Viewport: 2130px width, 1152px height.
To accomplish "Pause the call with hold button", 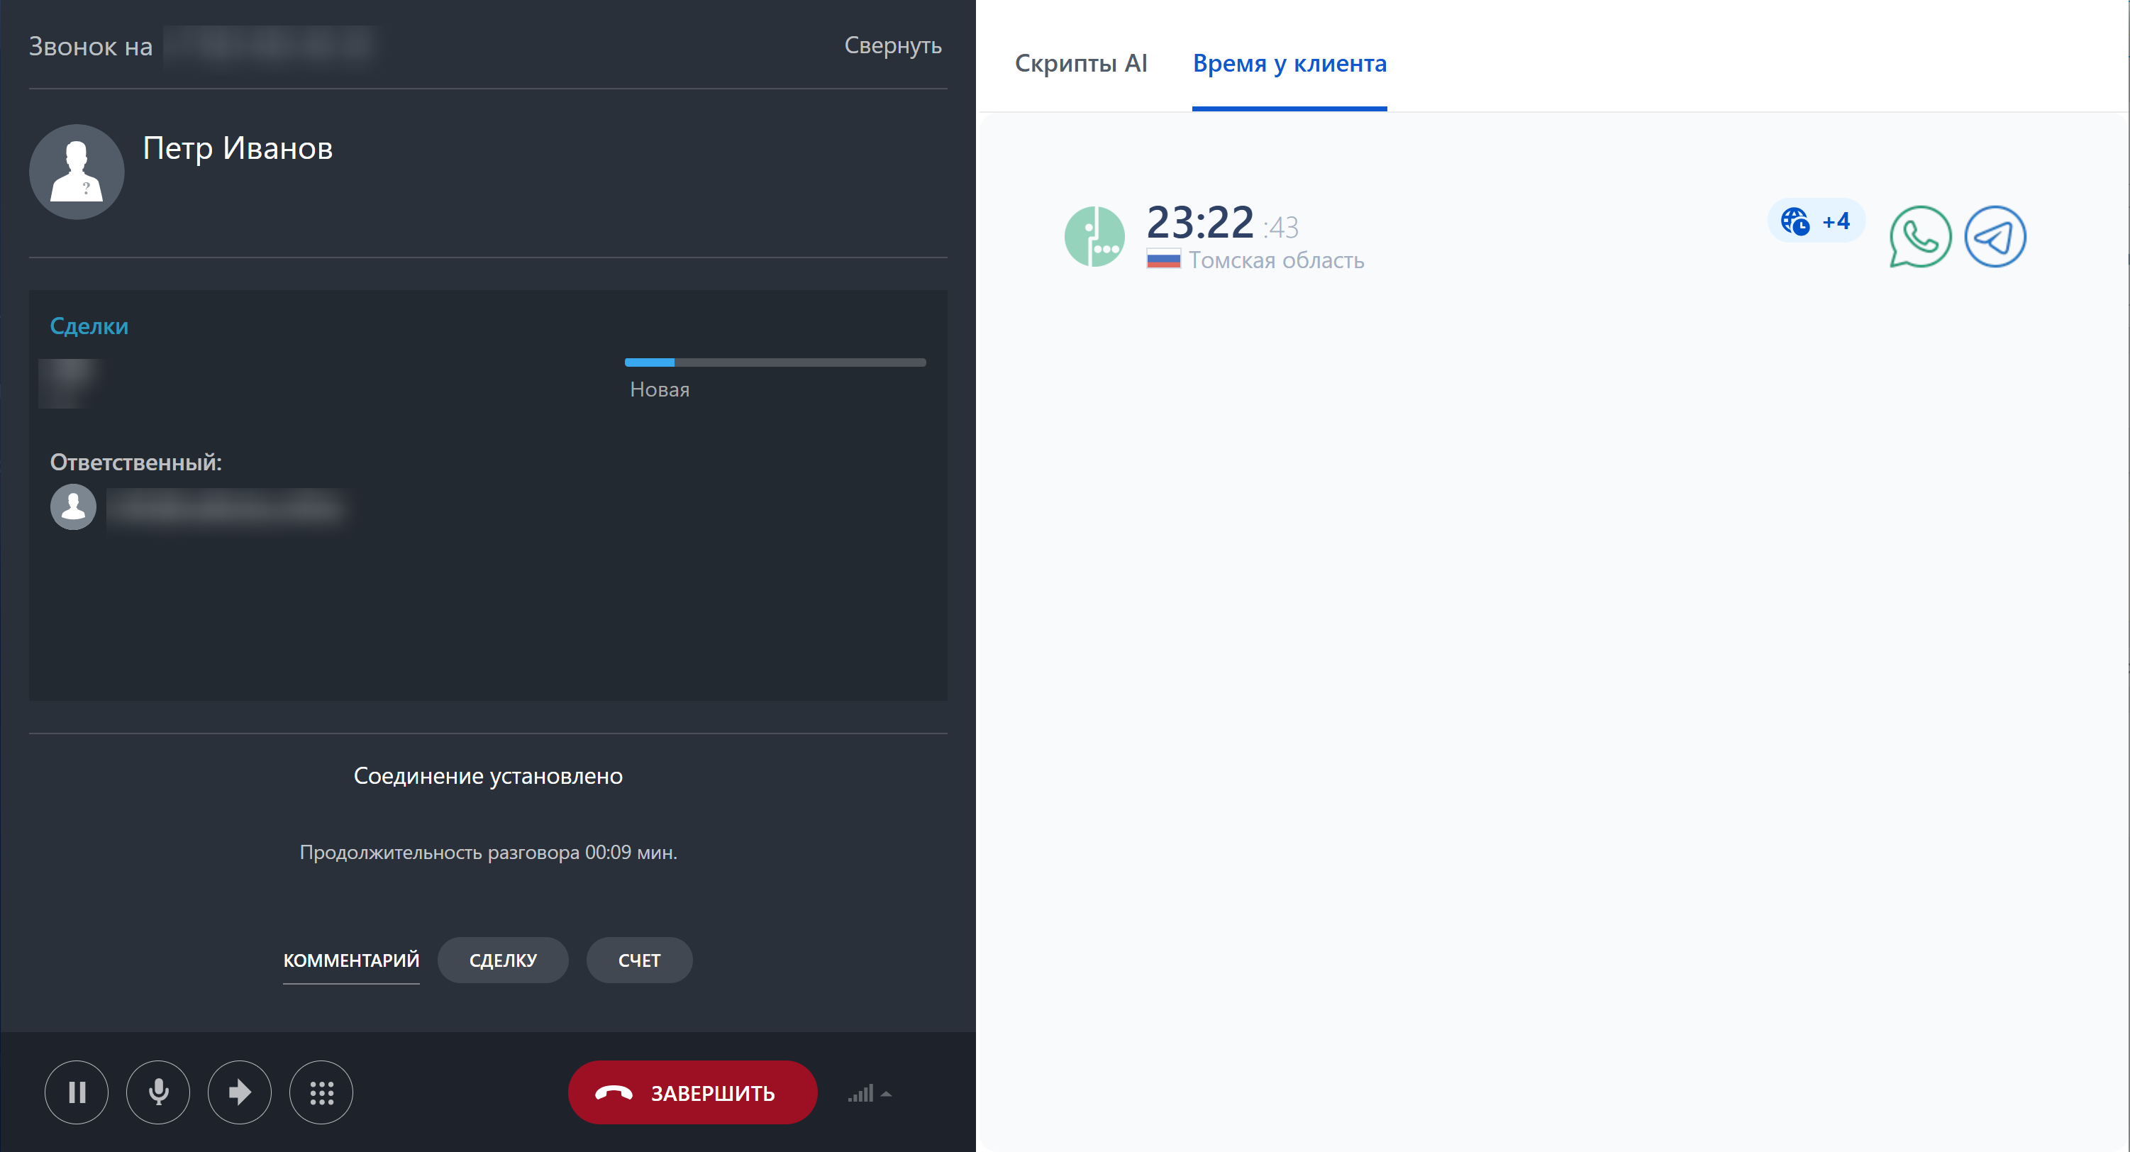I will point(76,1092).
